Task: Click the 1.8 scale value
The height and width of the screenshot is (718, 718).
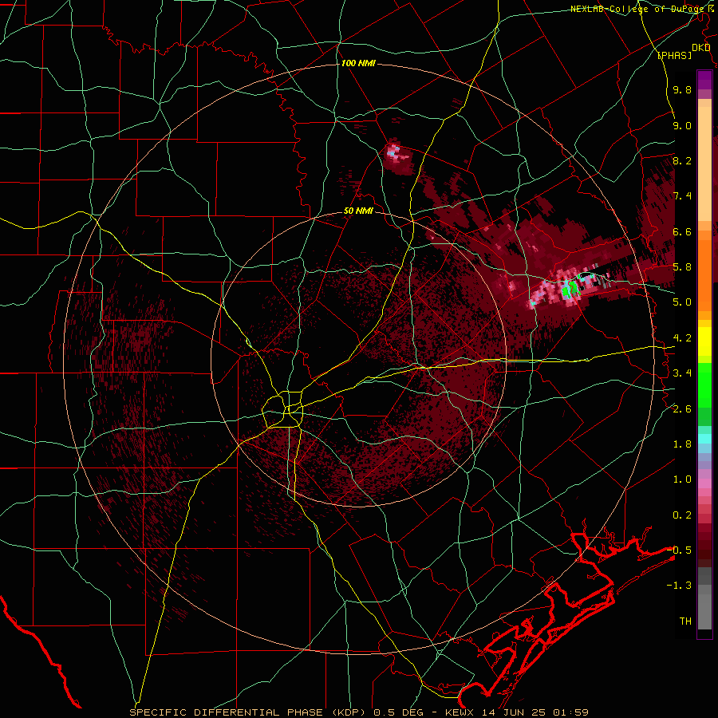Action: click(682, 444)
